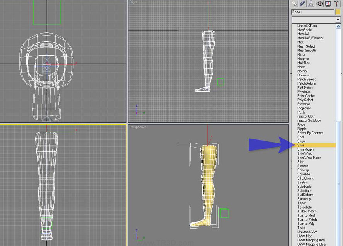Choose the Symmetry modifier
The width and height of the screenshot is (343, 246).
click(305, 198)
